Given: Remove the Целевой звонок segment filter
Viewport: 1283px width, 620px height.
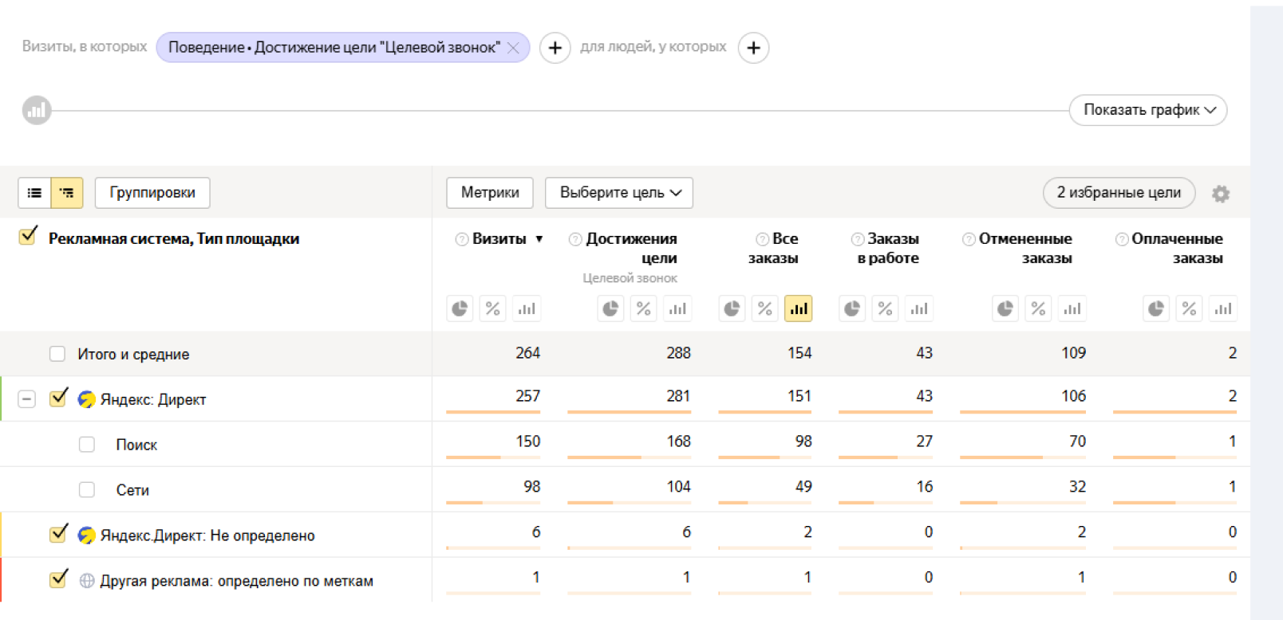Looking at the screenshot, I should [x=513, y=48].
